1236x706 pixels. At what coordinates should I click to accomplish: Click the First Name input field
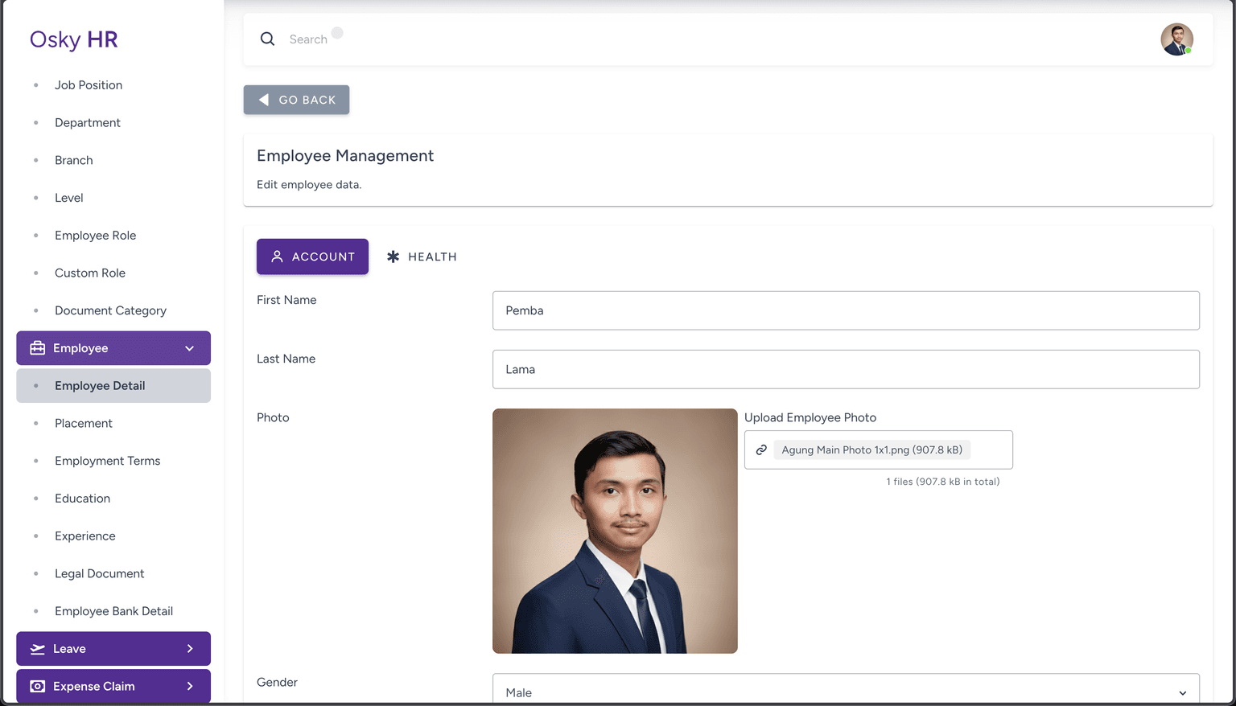(845, 310)
